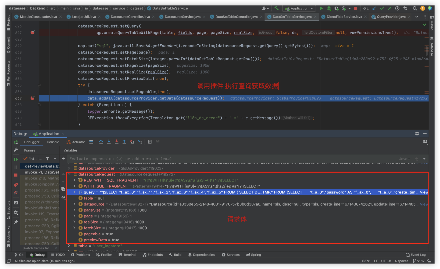Open the Java language dropdown in evaluate bar

405,159
